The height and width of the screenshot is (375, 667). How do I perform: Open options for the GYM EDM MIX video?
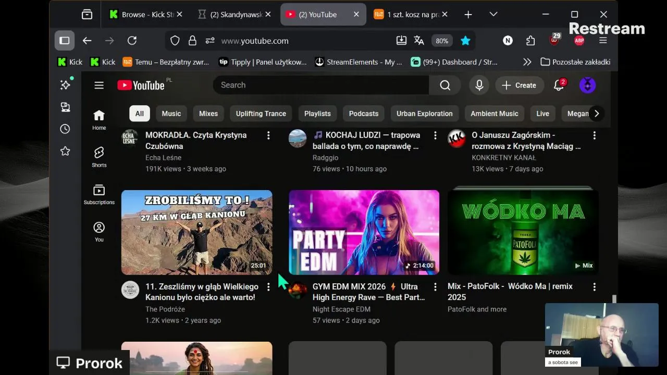(435, 287)
